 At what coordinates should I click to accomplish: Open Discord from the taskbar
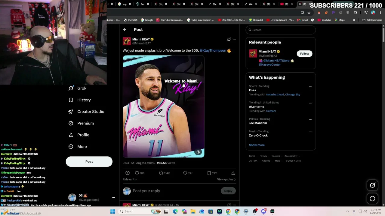[x=263, y=211]
